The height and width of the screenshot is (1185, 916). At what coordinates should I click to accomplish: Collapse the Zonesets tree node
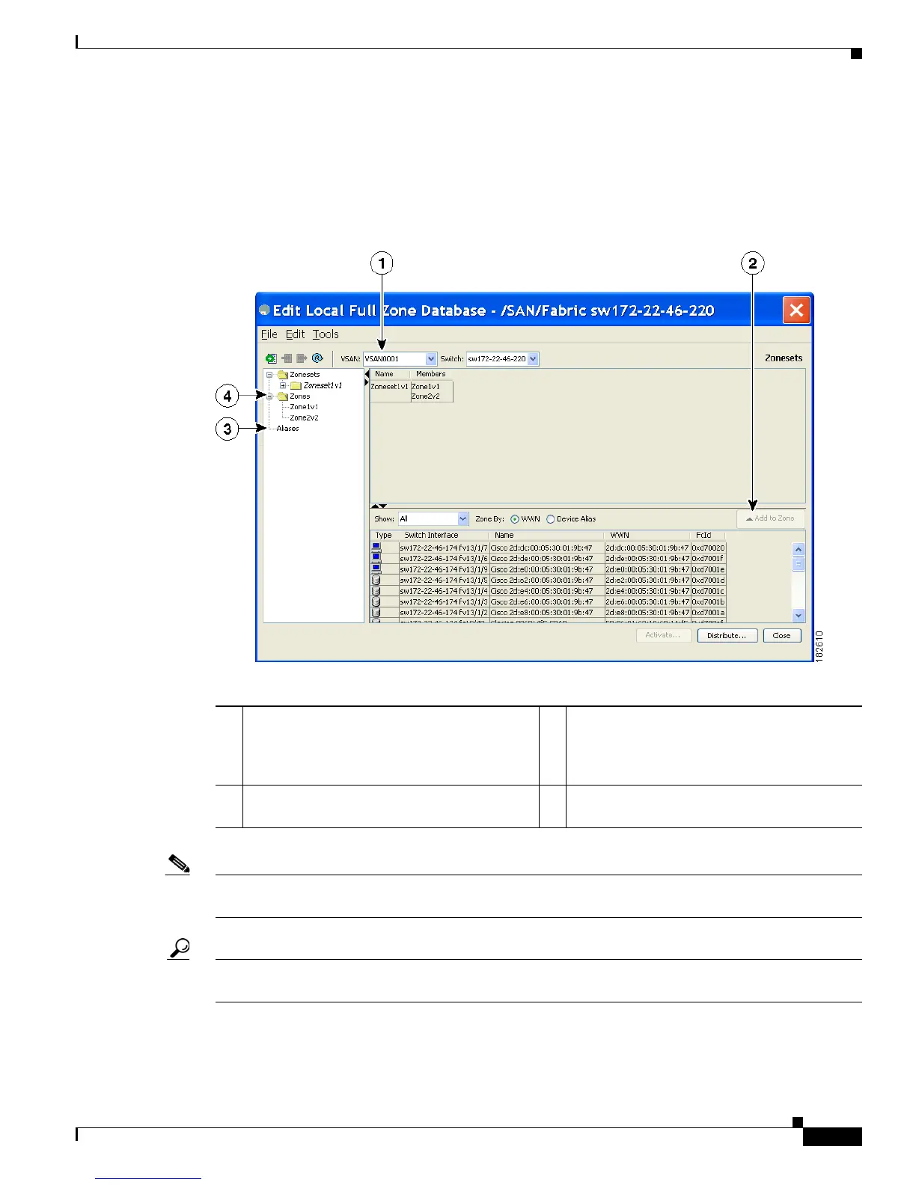click(x=269, y=375)
